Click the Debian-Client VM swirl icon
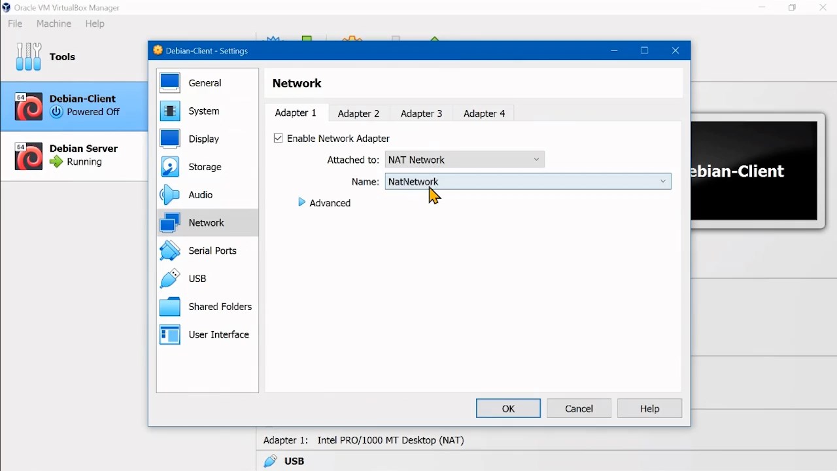The width and height of the screenshot is (837, 471). tap(29, 107)
